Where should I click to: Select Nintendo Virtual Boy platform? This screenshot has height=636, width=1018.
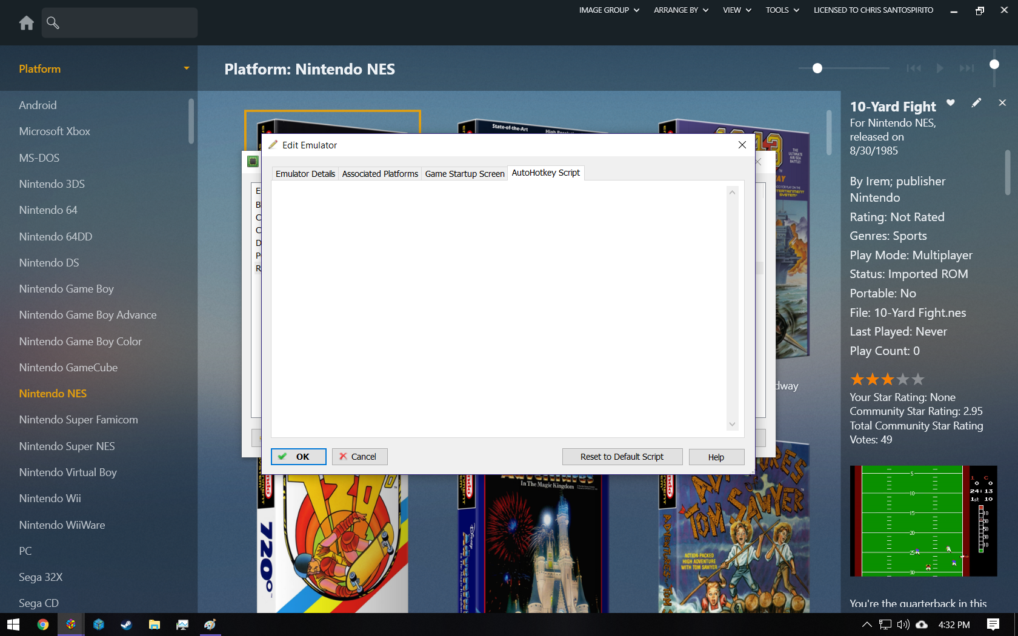[x=68, y=472]
